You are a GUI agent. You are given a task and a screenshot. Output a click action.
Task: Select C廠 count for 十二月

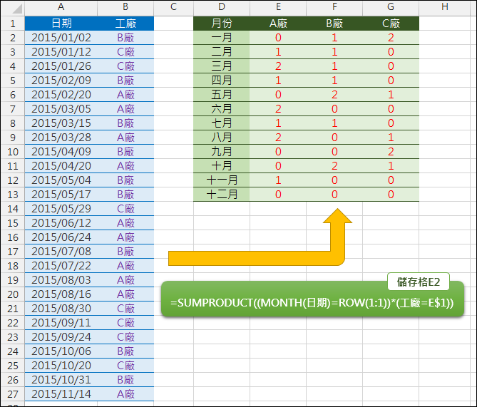click(x=391, y=195)
